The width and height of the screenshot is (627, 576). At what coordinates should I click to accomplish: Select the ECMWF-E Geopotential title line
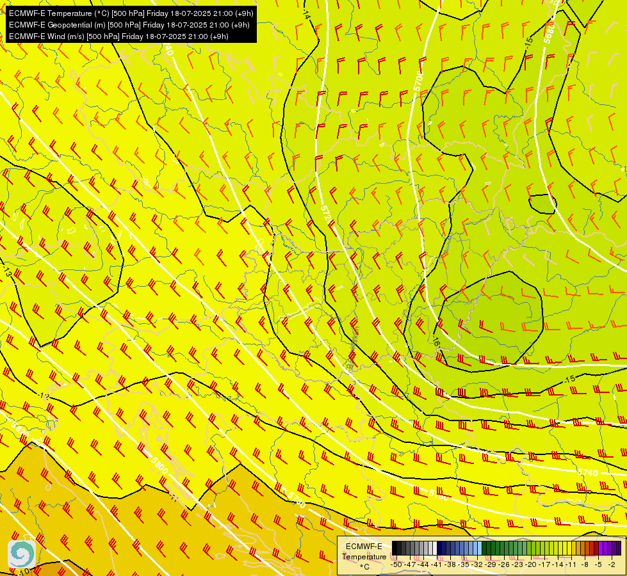(x=129, y=25)
